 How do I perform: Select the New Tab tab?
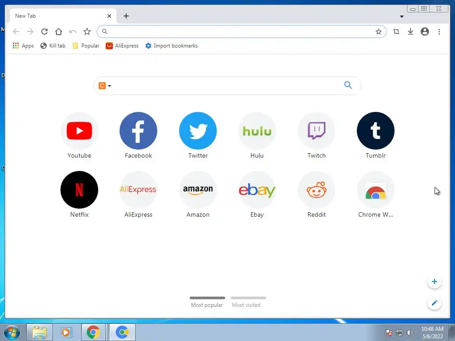[x=63, y=16]
